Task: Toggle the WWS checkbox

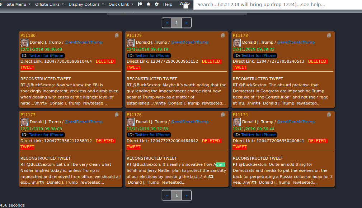Action: click(x=185, y=6)
